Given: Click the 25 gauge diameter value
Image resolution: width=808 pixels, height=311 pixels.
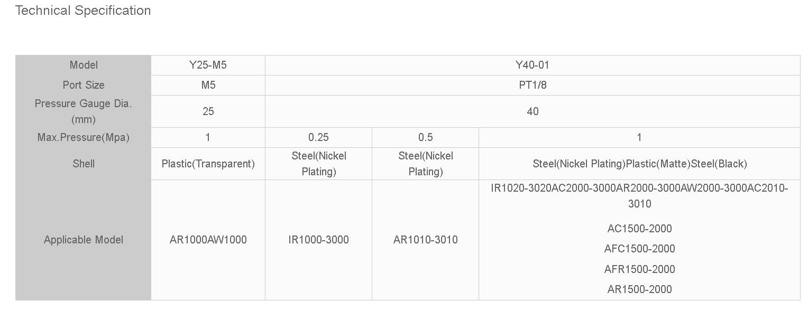Looking at the screenshot, I should pos(208,111).
